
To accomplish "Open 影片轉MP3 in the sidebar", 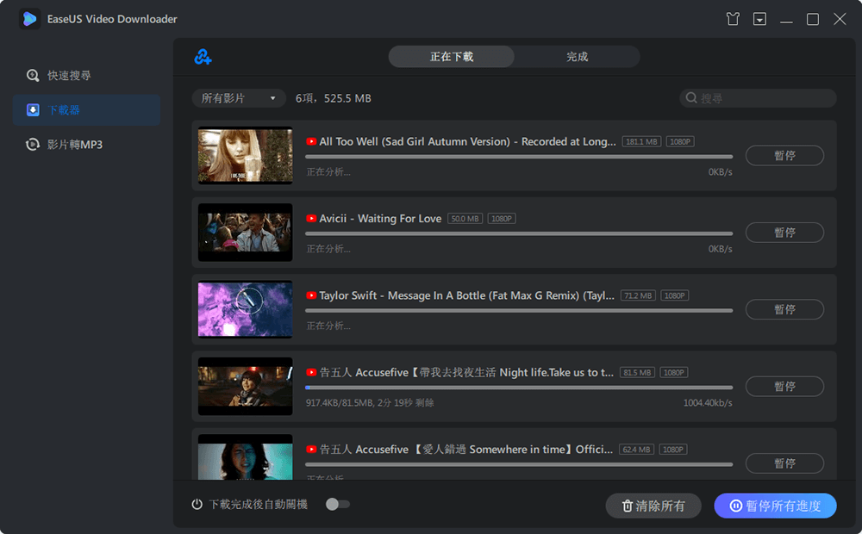I will [x=86, y=145].
